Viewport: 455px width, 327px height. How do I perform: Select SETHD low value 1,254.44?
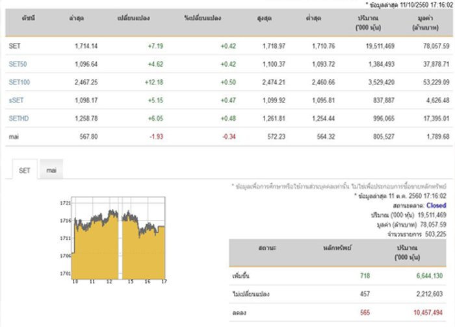click(x=324, y=119)
